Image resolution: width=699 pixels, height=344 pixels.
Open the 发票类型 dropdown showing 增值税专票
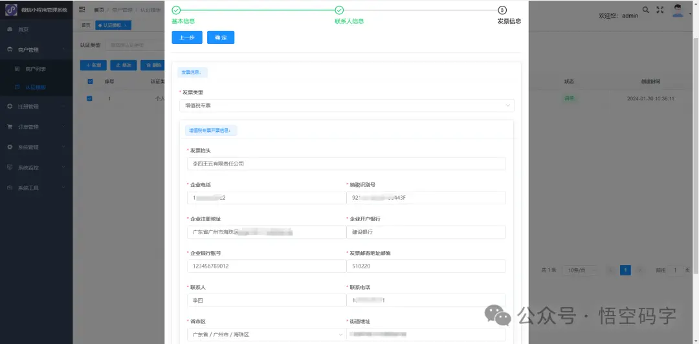tap(347, 105)
